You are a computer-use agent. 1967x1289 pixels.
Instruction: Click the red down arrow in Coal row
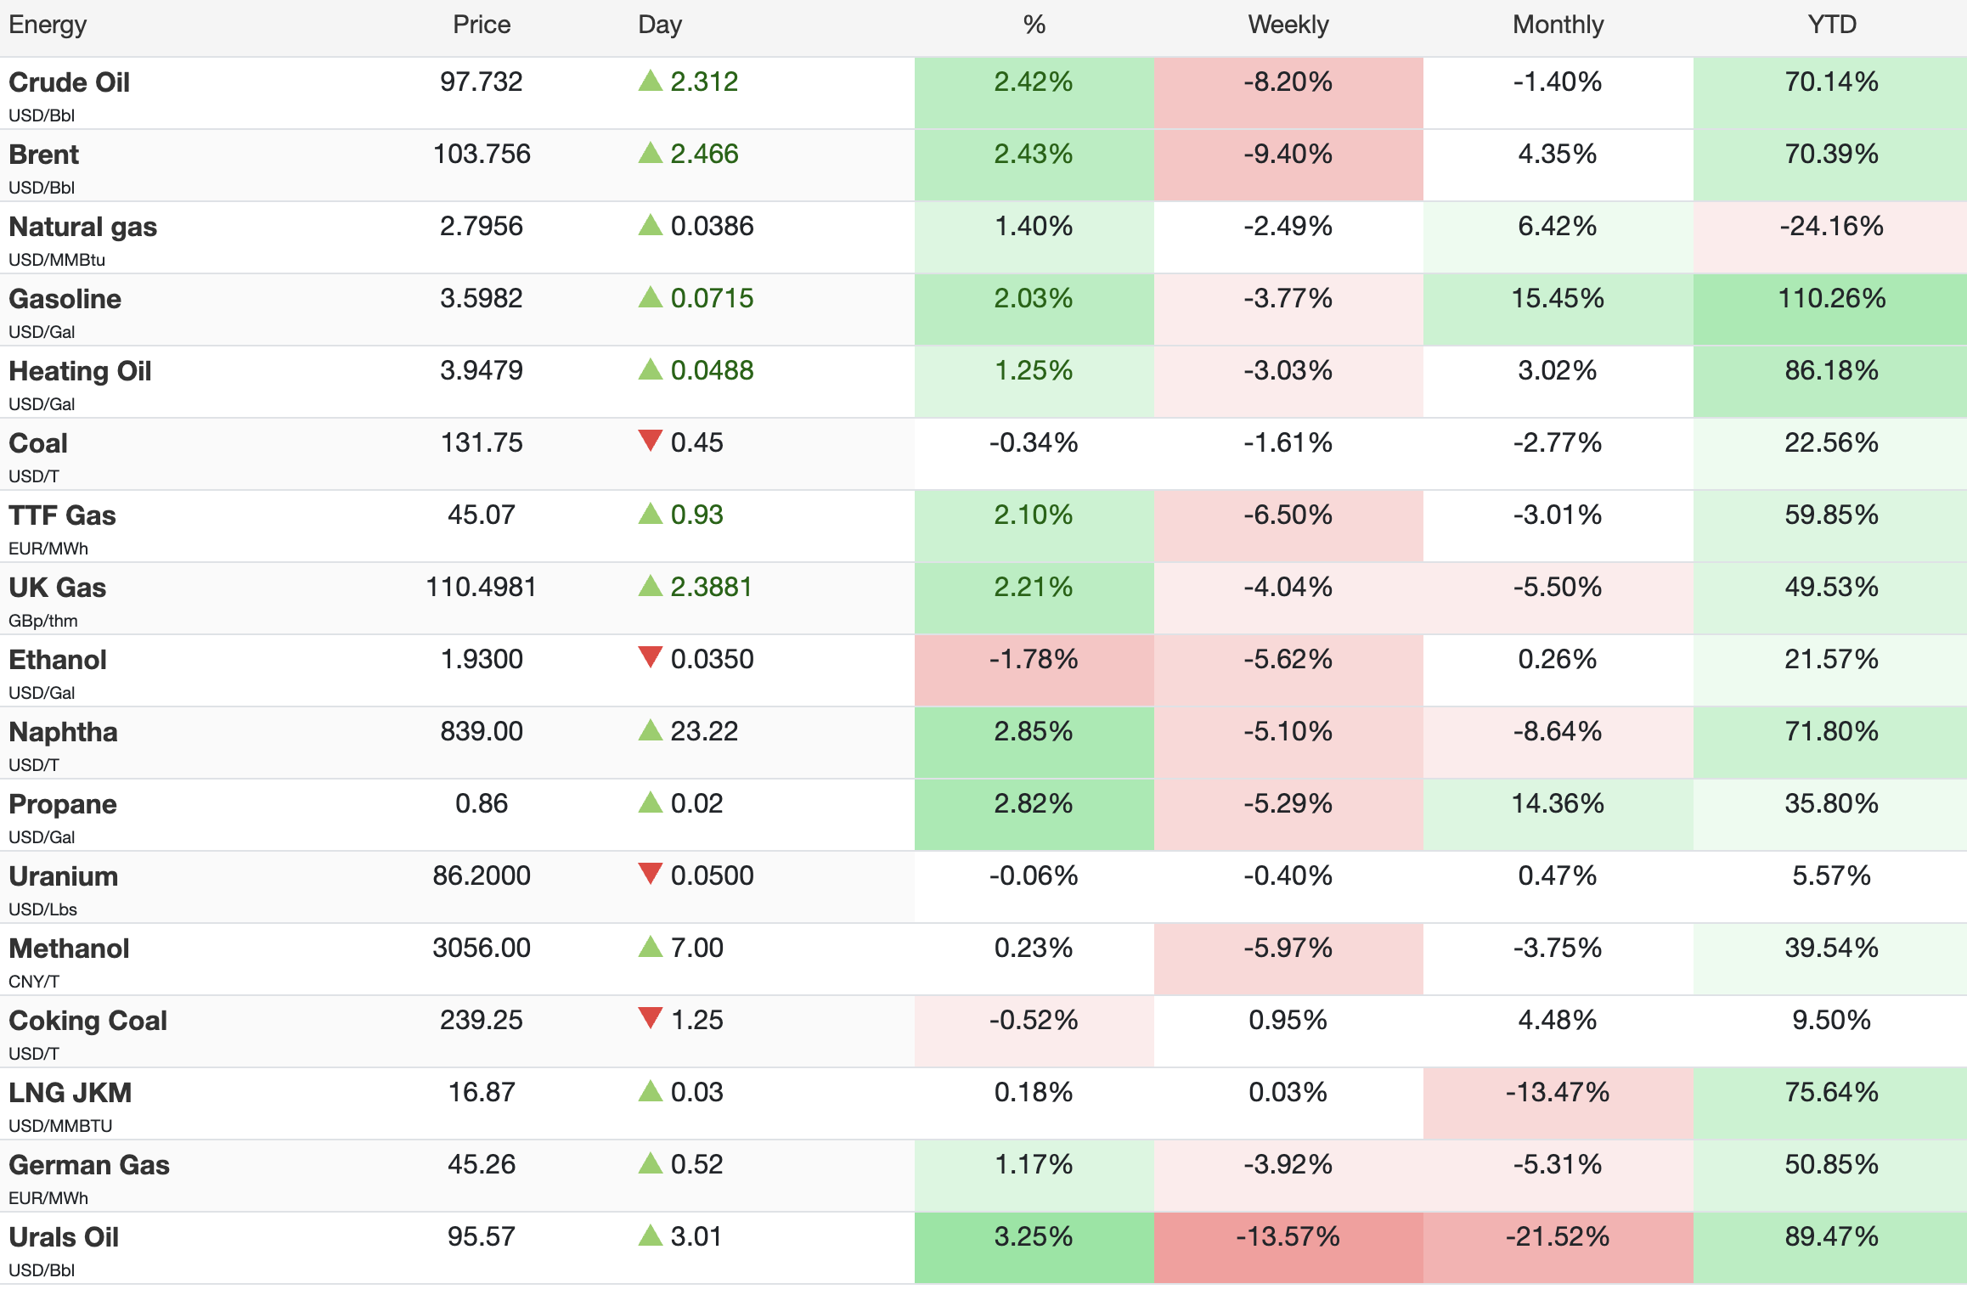tap(650, 441)
